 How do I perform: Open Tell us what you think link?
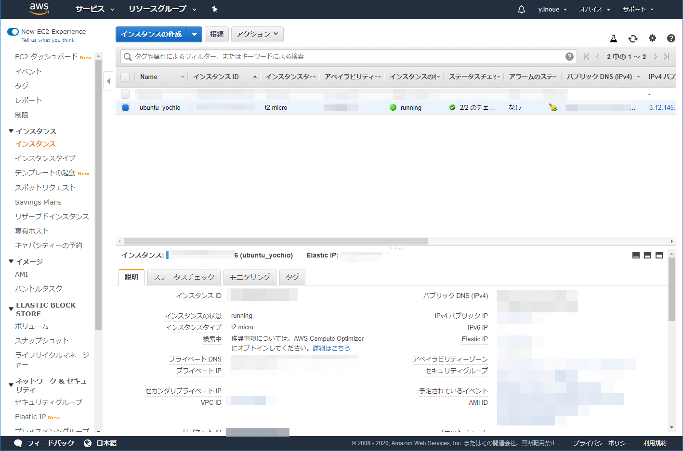point(48,40)
